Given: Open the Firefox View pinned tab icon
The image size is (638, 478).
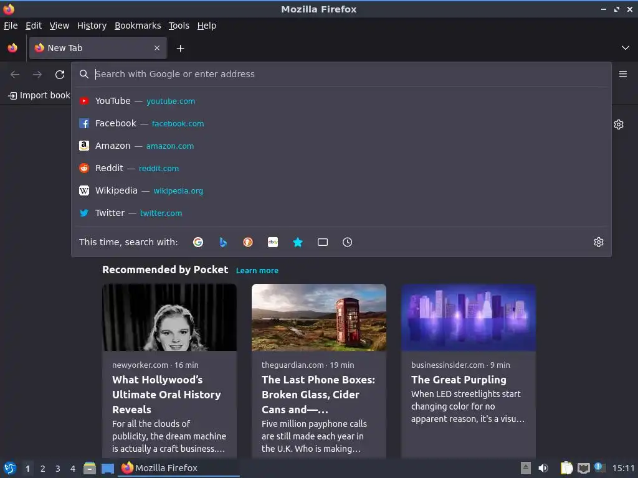Looking at the screenshot, I should pyautogui.click(x=12, y=48).
